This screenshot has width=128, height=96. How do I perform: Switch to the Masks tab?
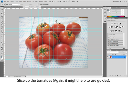point(116,18)
